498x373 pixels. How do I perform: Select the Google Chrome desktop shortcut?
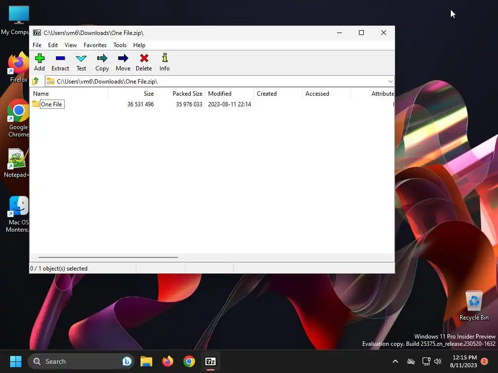click(x=18, y=118)
